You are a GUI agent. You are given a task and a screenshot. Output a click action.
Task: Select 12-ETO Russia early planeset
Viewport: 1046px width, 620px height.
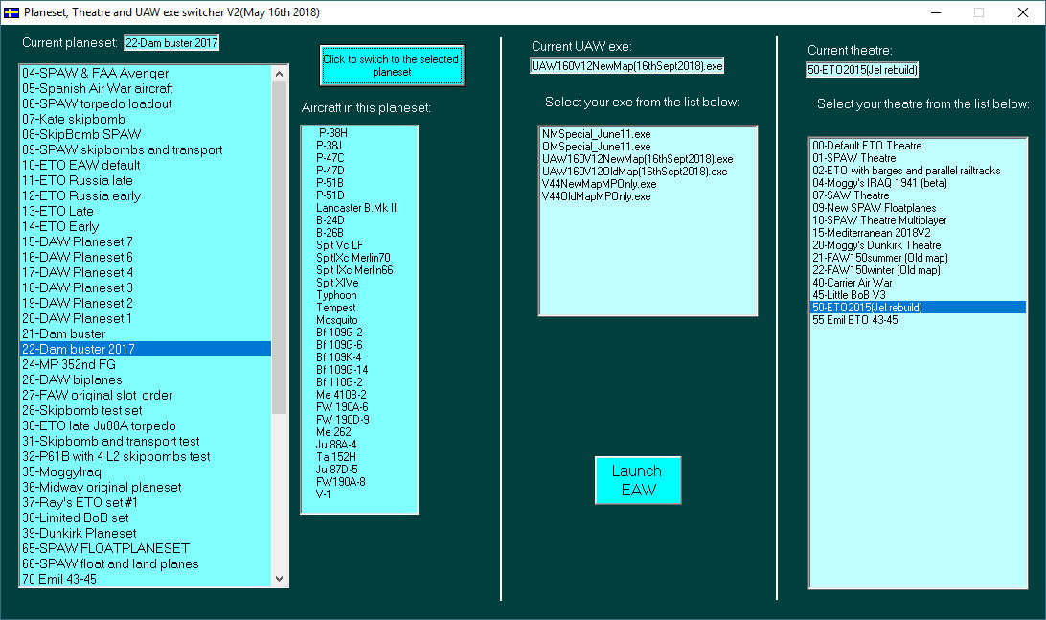tap(146, 195)
